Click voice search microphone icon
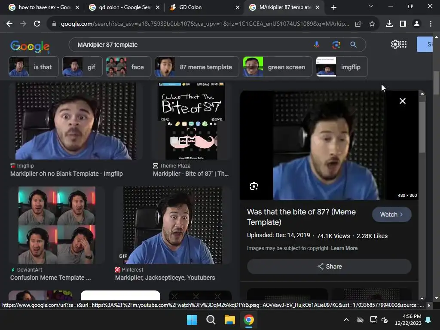The height and width of the screenshot is (330, 440). click(317, 45)
